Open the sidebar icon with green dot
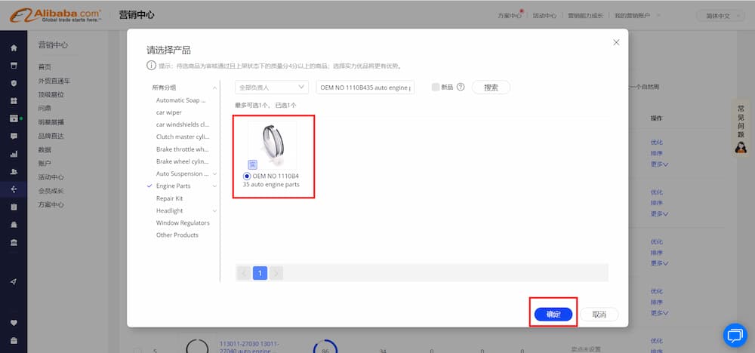755x353 pixels. click(x=14, y=118)
